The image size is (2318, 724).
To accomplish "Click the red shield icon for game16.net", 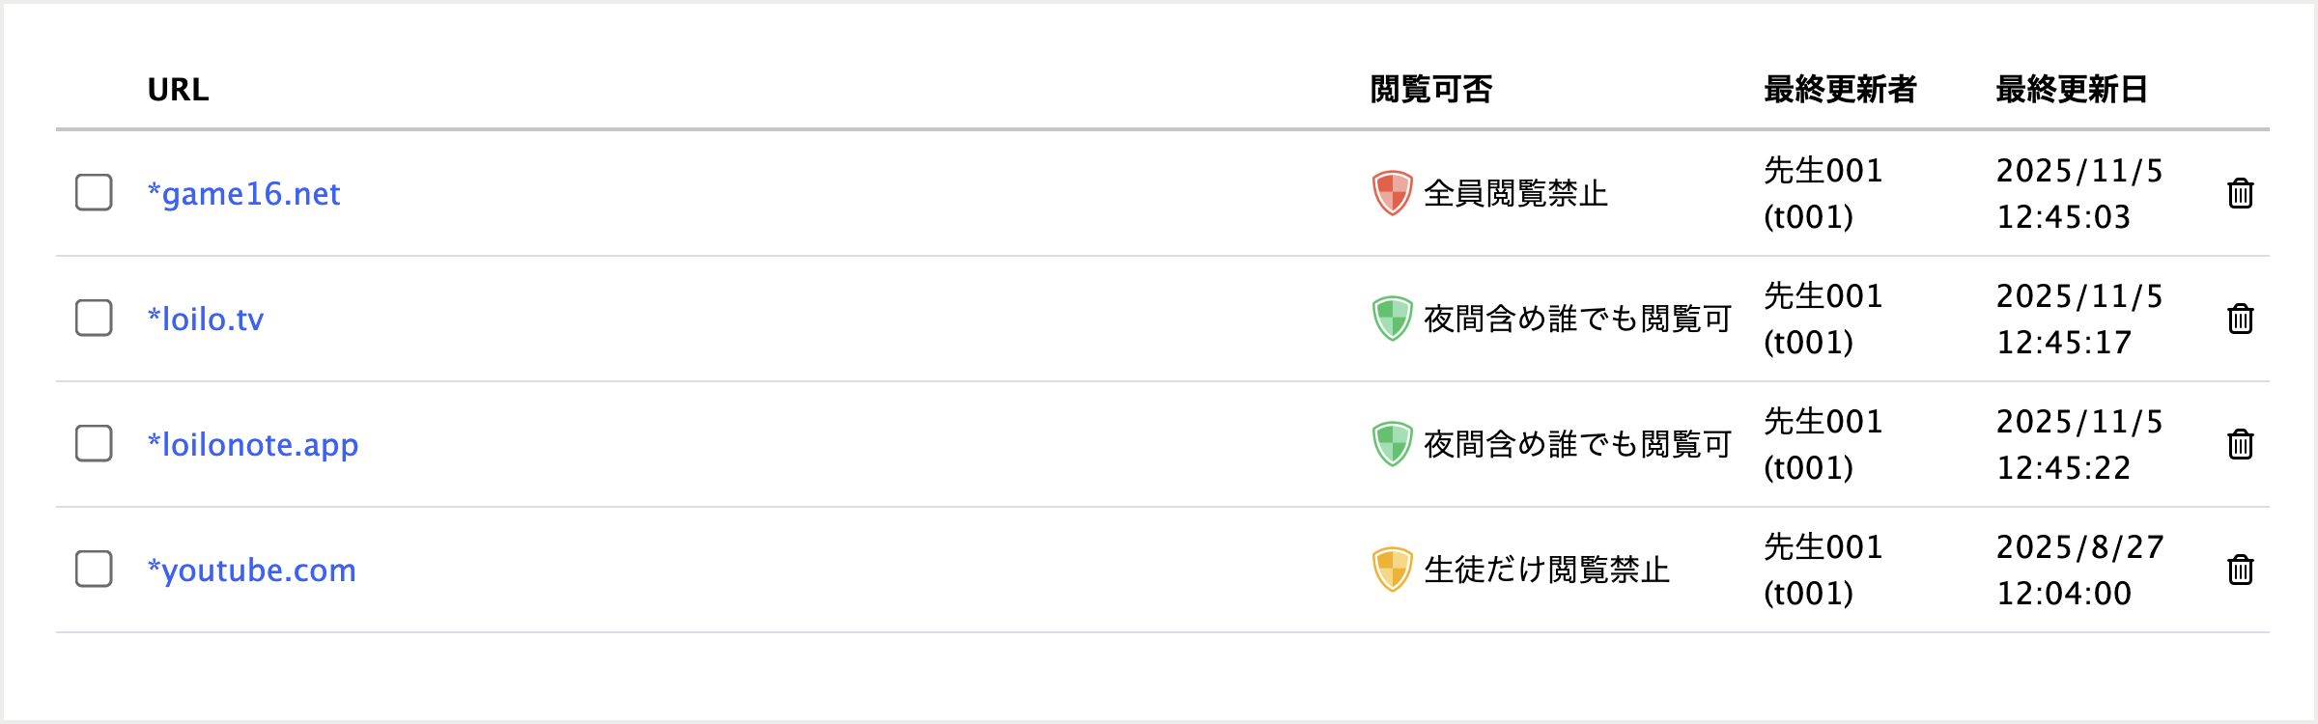I will (x=1393, y=193).
